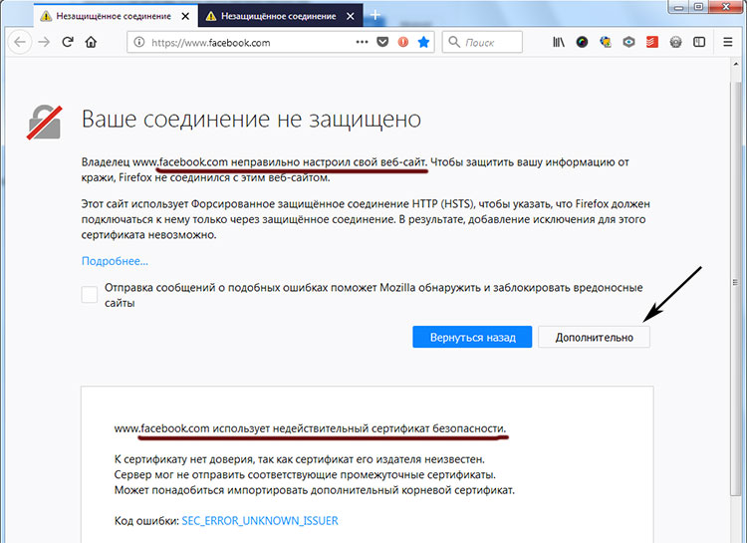This screenshot has width=747, height=543.
Task: Toggle the blue bookmark star
Action: click(423, 43)
